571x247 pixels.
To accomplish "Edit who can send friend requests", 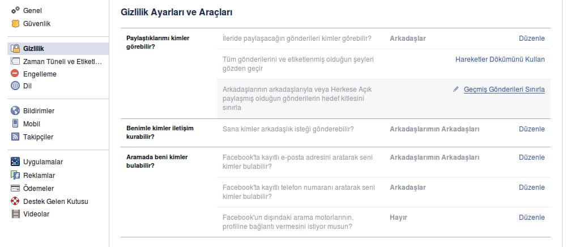I will click(x=531, y=129).
